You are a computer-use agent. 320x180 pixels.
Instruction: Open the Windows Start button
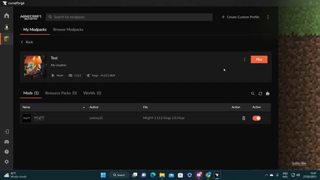[103, 175]
